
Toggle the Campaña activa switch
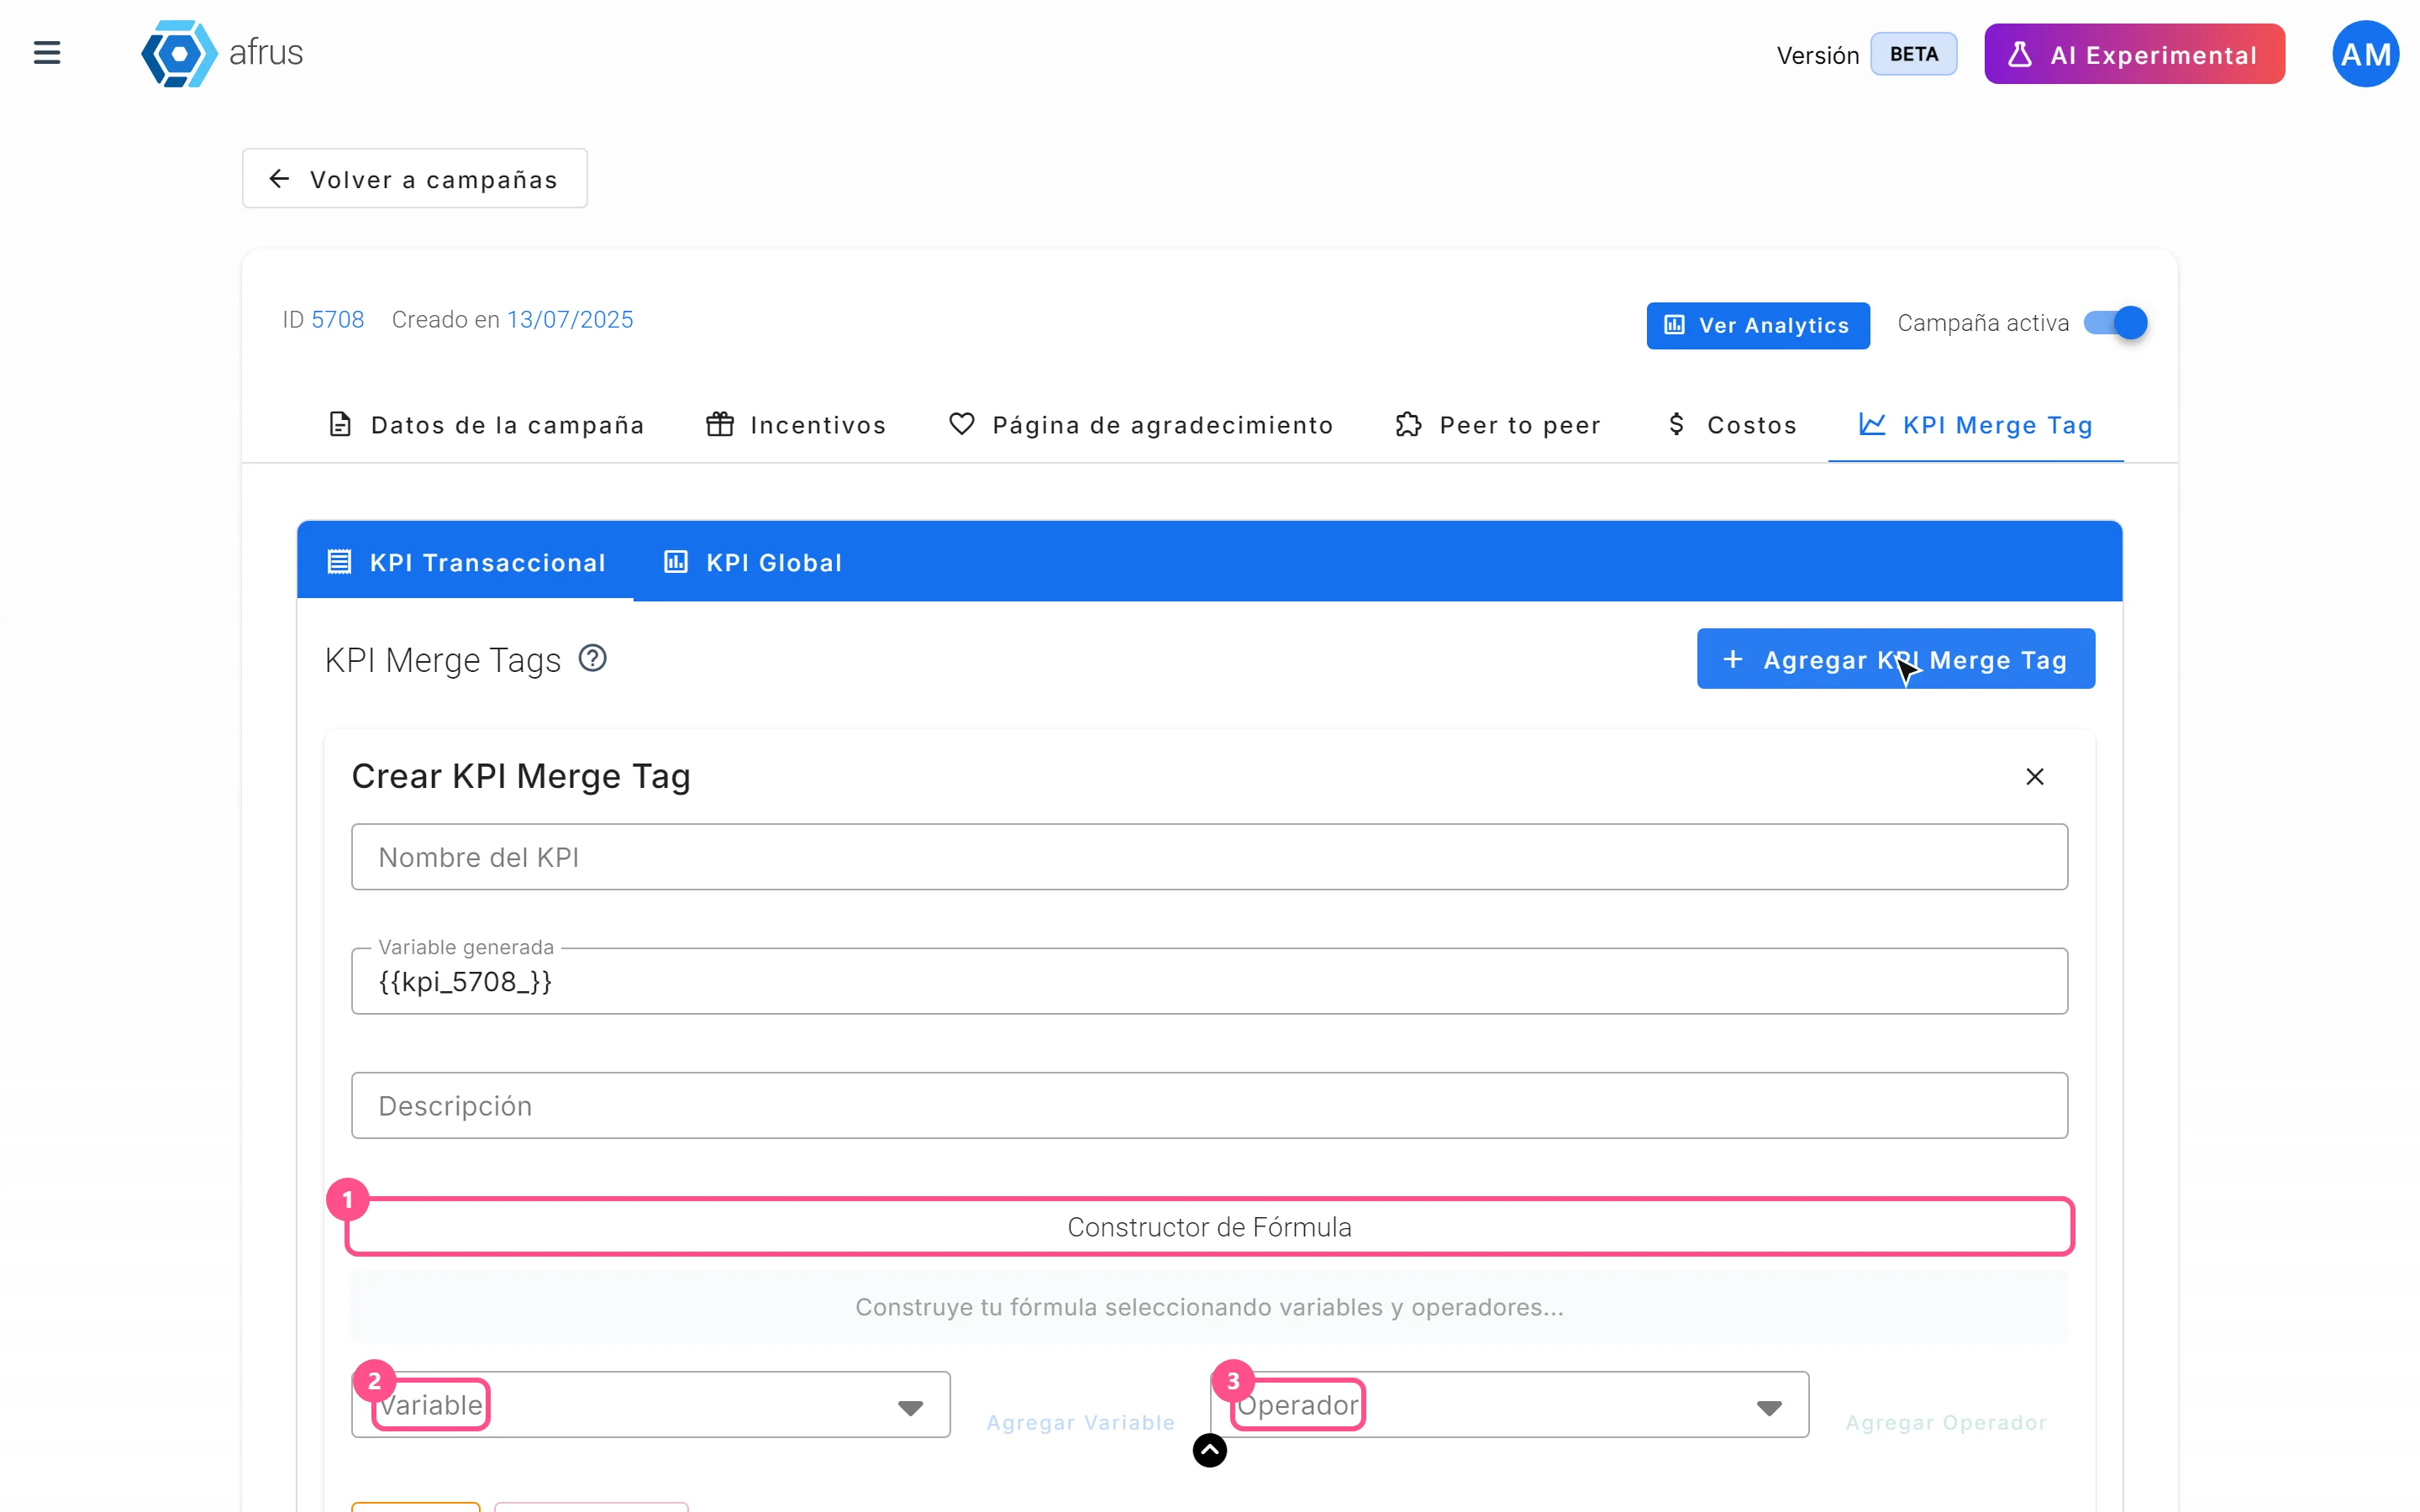pos(2115,323)
